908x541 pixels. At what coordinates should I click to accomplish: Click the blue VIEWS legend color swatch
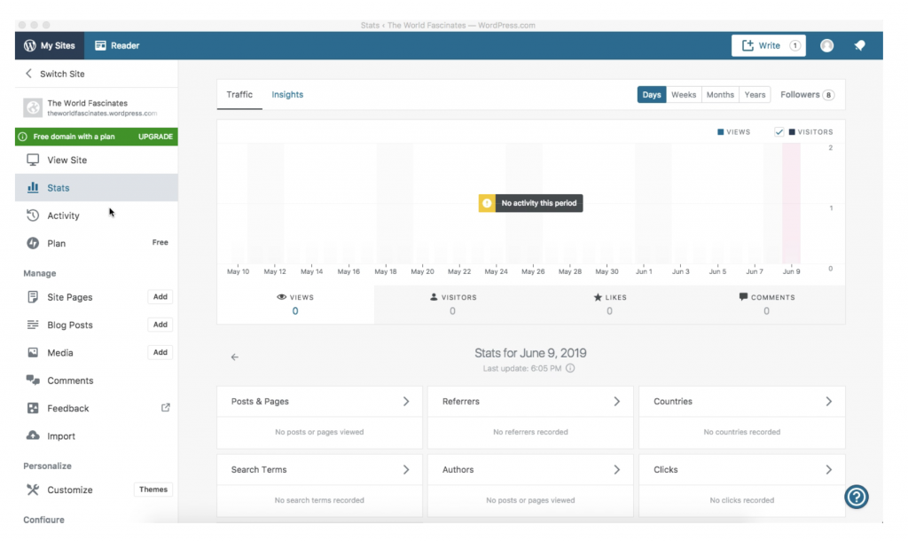720,132
